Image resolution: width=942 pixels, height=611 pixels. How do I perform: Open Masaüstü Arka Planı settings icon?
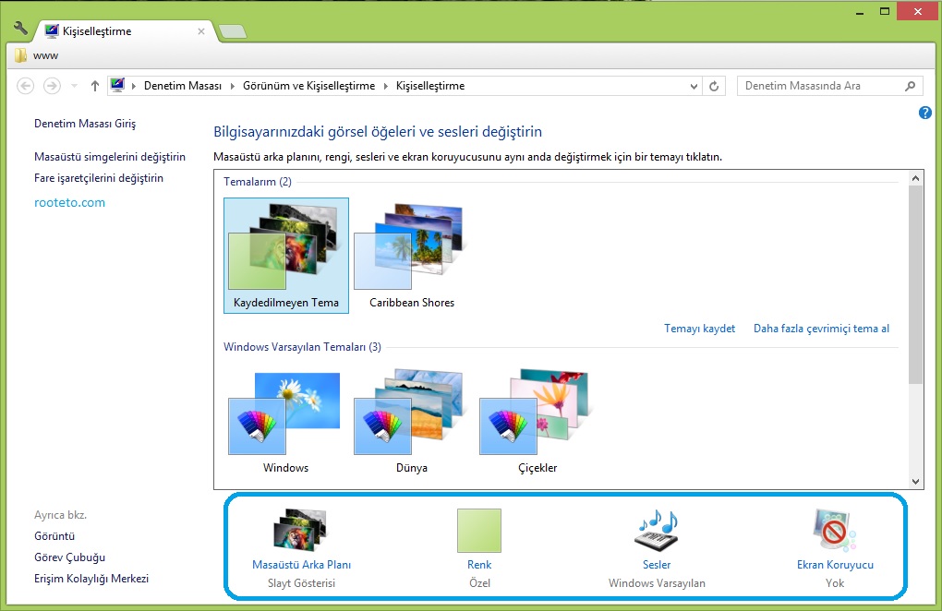(300, 530)
